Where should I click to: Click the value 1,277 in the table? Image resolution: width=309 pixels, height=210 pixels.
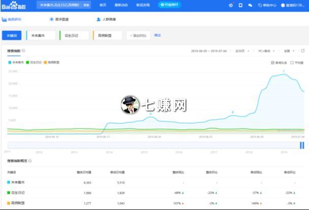(87, 203)
